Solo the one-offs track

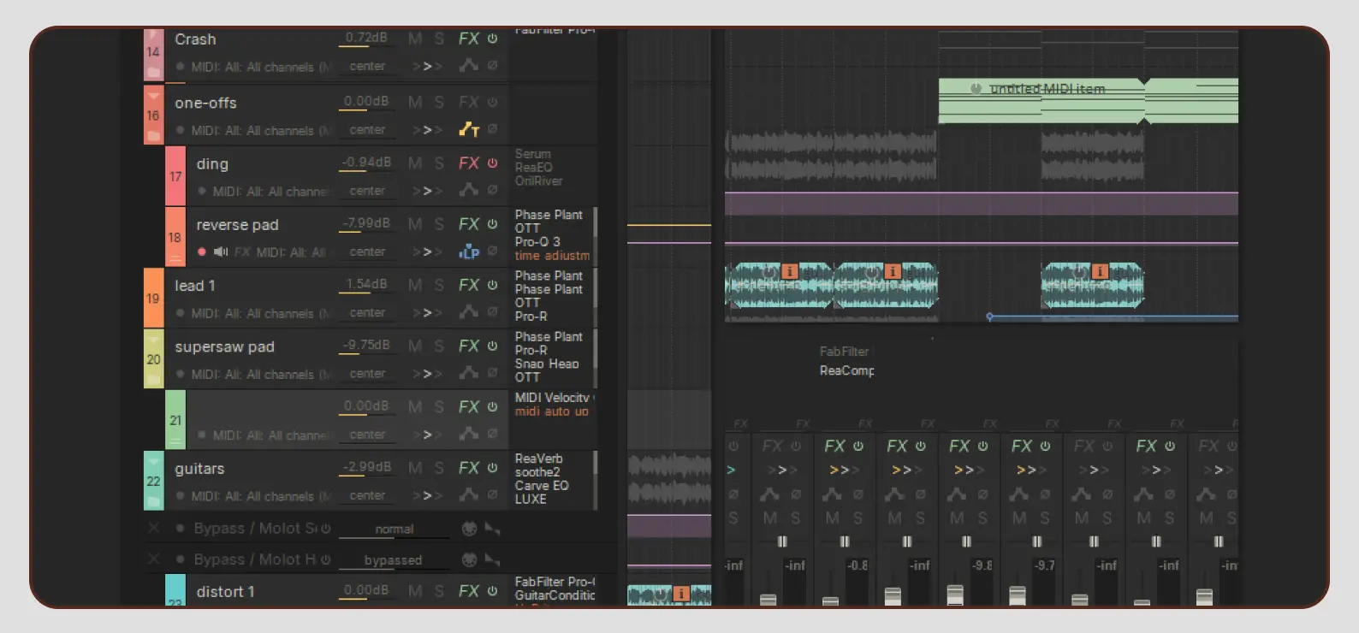point(439,102)
